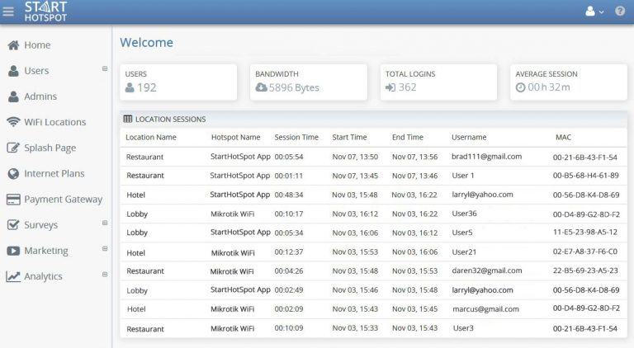This screenshot has height=348, width=634.
Task: Click the Start Hotspot logo
Action: 45,11
